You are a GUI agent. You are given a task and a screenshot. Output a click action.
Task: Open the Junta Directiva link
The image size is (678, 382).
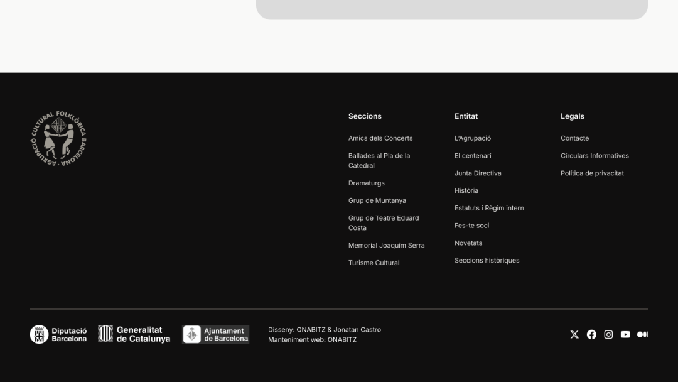[x=478, y=173]
